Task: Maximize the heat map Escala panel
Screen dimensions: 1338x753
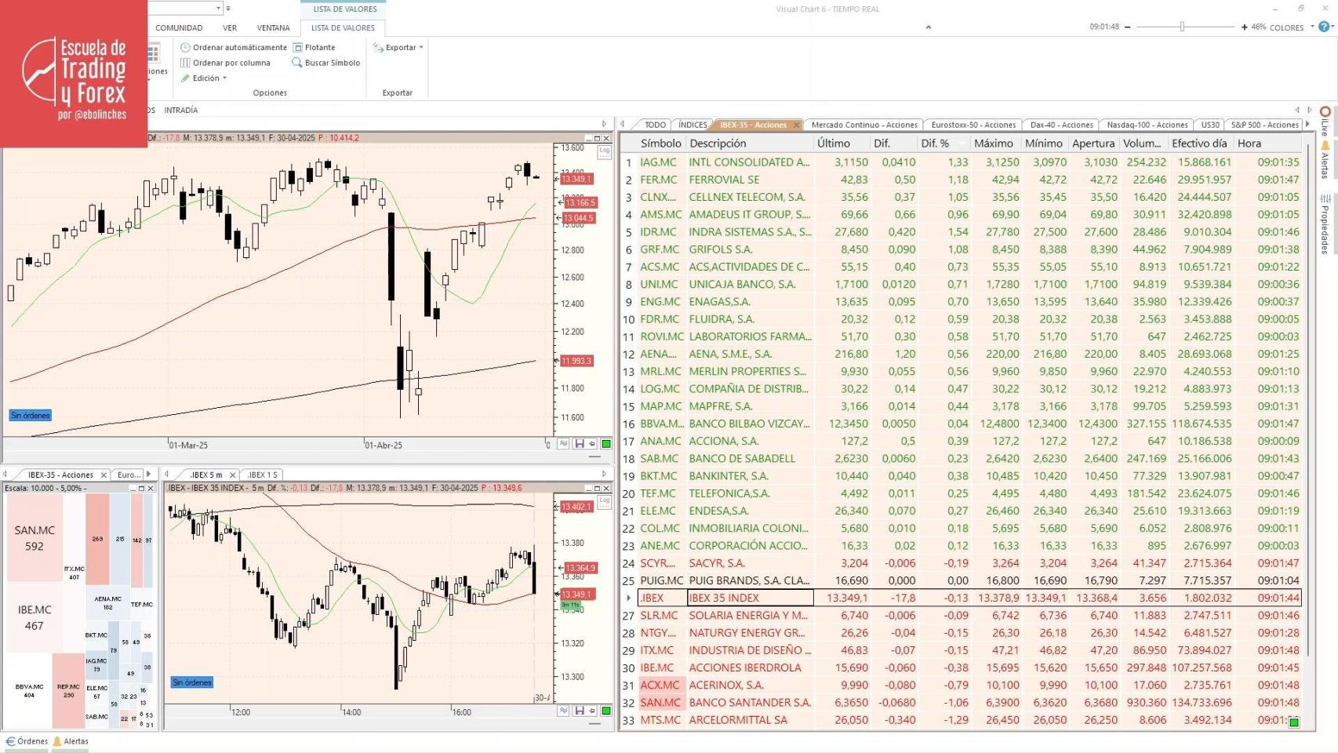Action: 141,488
